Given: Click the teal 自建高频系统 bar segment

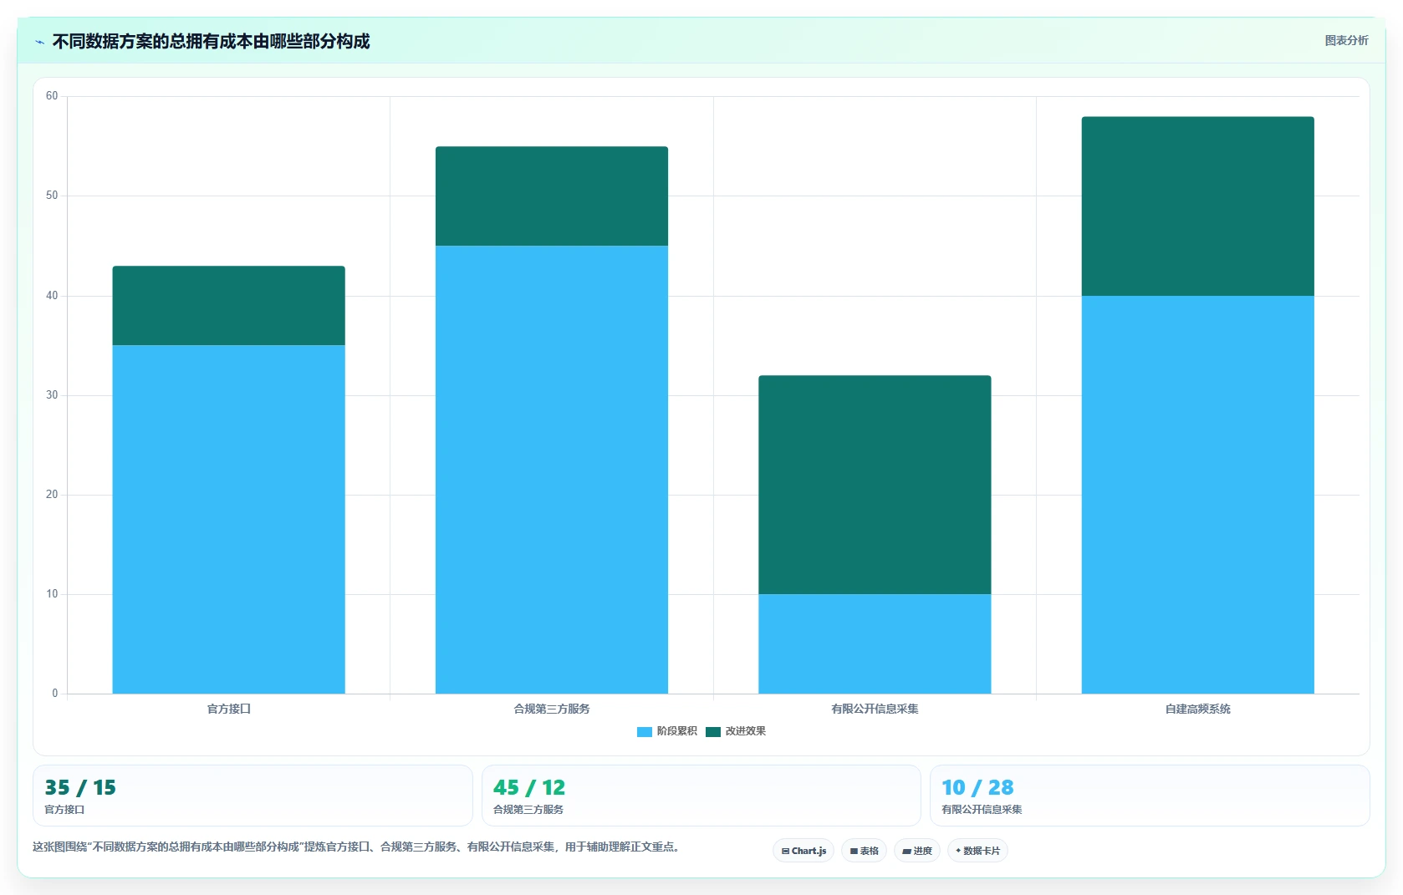Looking at the screenshot, I should tap(1197, 206).
